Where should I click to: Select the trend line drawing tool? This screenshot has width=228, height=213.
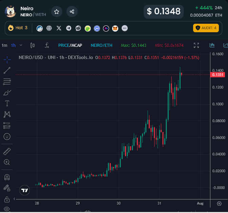pos(7,71)
